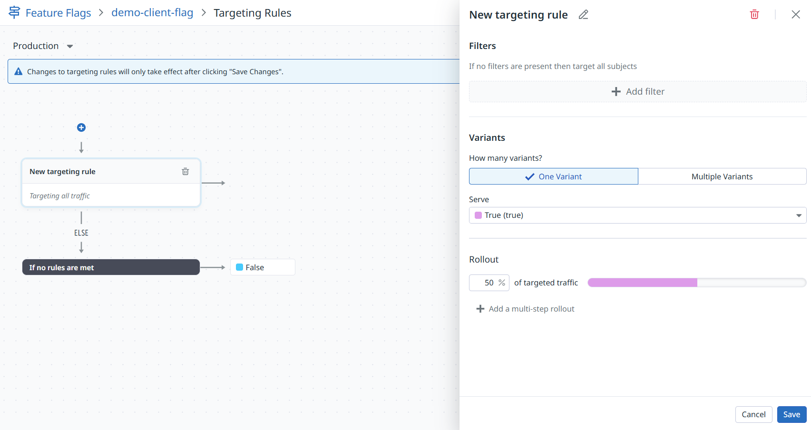Open demo-client-flag breadcrumb link
811x430 pixels.
152,13
